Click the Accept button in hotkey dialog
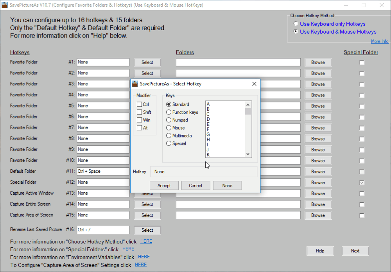The width and height of the screenshot is (391, 272). [x=164, y=186]
